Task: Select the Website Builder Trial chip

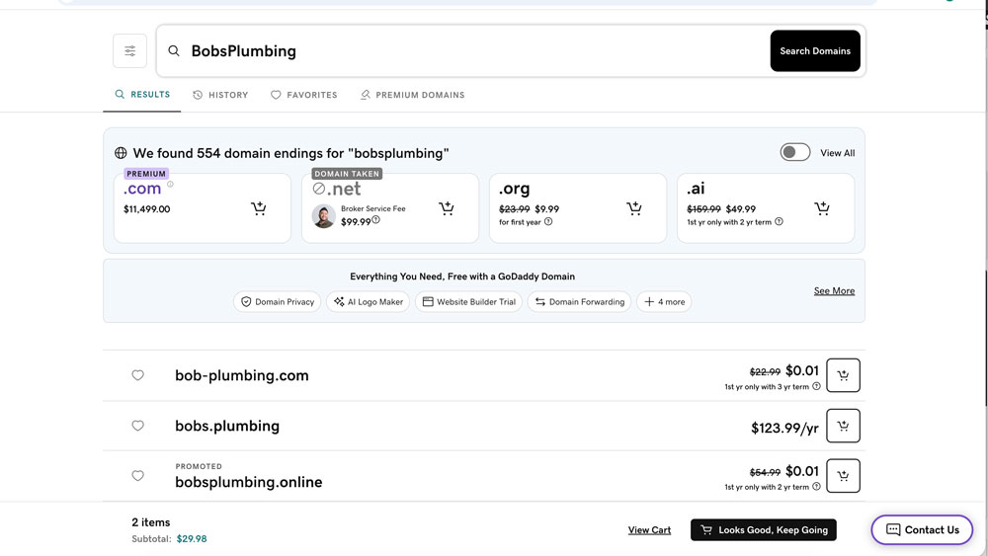Action: [468, 301]
